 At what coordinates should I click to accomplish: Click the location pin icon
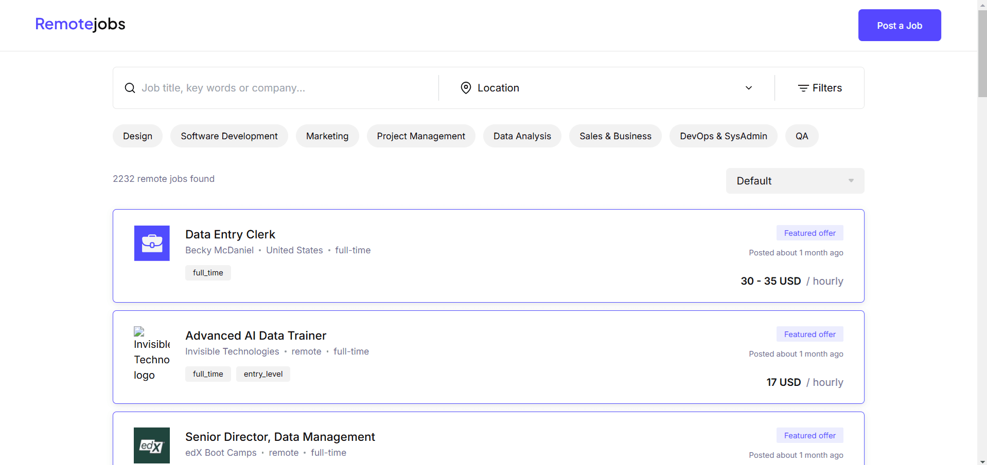[466, 88]
